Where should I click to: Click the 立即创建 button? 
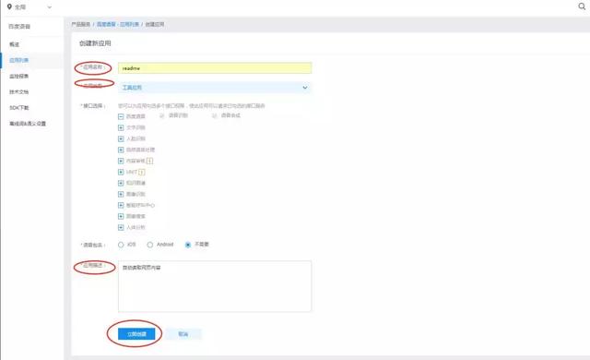tap(136, 334)
